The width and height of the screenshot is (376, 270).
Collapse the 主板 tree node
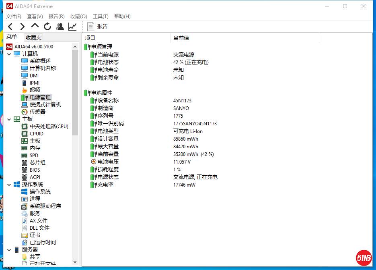(9, 119)
